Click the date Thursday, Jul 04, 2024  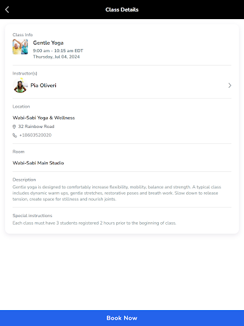57,57
